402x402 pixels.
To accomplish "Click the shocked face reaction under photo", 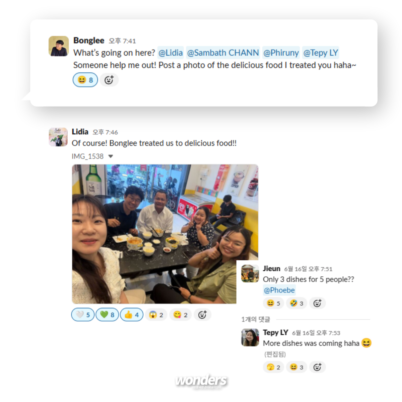I will tap(156, 315).
